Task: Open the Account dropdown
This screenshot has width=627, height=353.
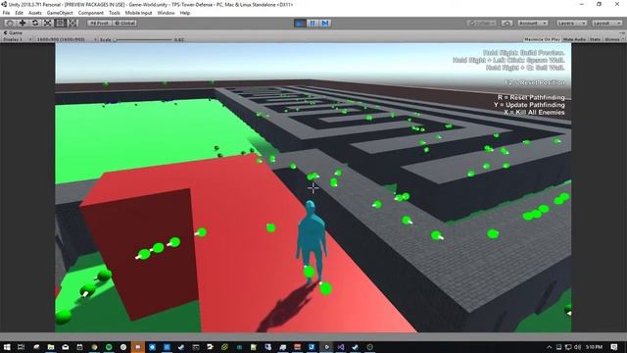Action: point(532,24)
